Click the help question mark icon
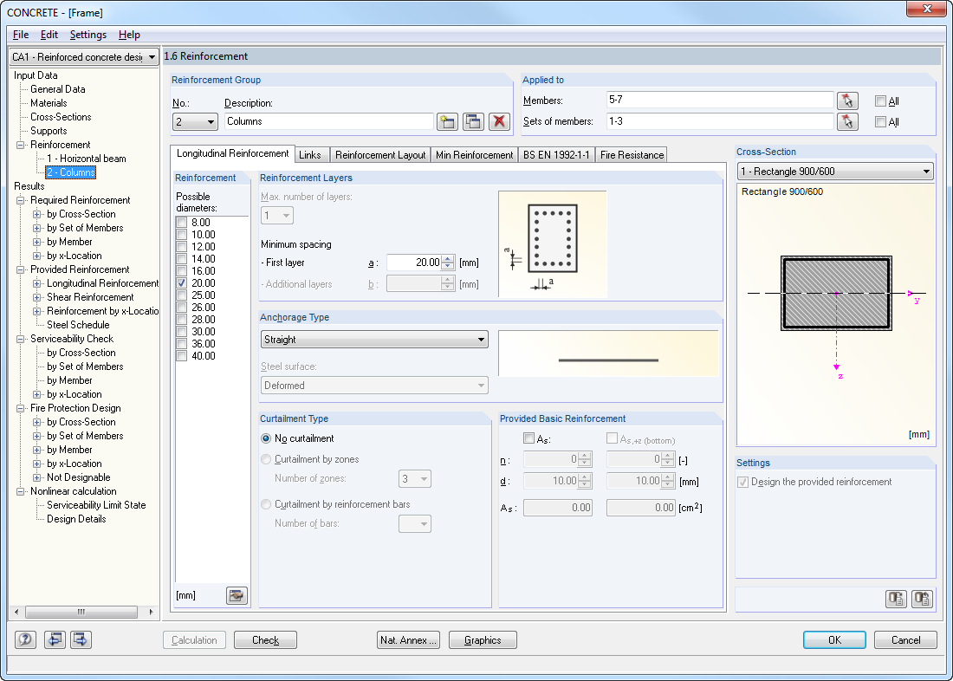The width and height of the screenshot is (953, 681). pos(25,639)
